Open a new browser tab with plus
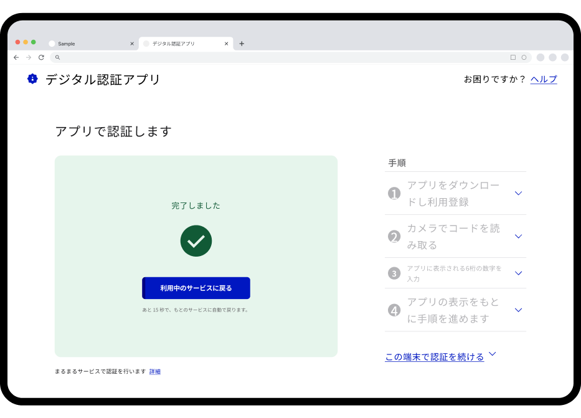The image size is (581, 418). pyautogui.click(x=242, y=44)
